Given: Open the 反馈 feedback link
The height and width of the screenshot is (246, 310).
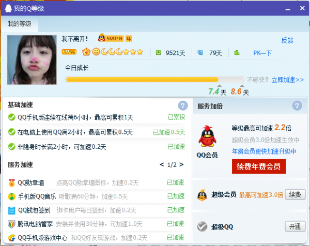Looking at the screenshot, I should pos(287,40).
